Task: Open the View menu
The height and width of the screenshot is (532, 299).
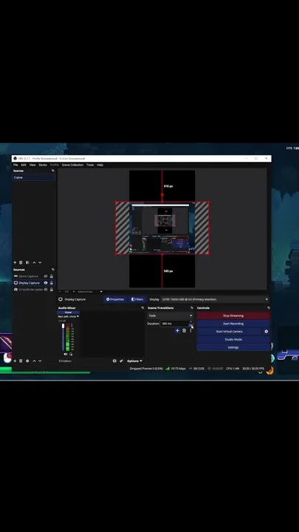Action: click(x=32, y=165)
